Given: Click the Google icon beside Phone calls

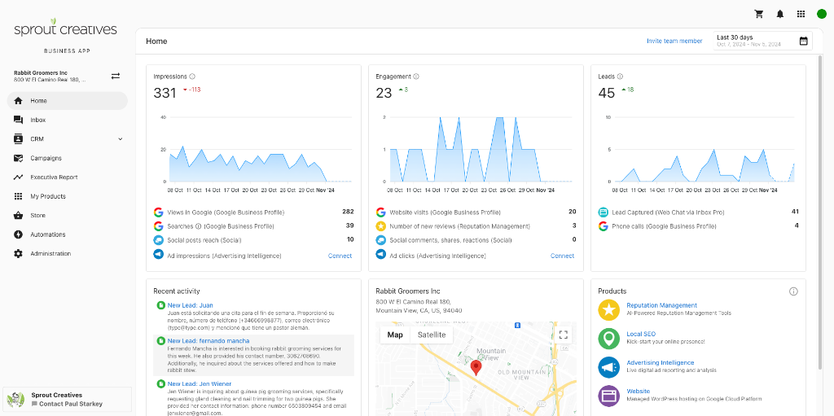Looking at the screenshot, I should point(603,226).
